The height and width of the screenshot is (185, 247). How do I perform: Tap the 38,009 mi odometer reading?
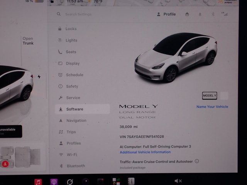(129, 127)
